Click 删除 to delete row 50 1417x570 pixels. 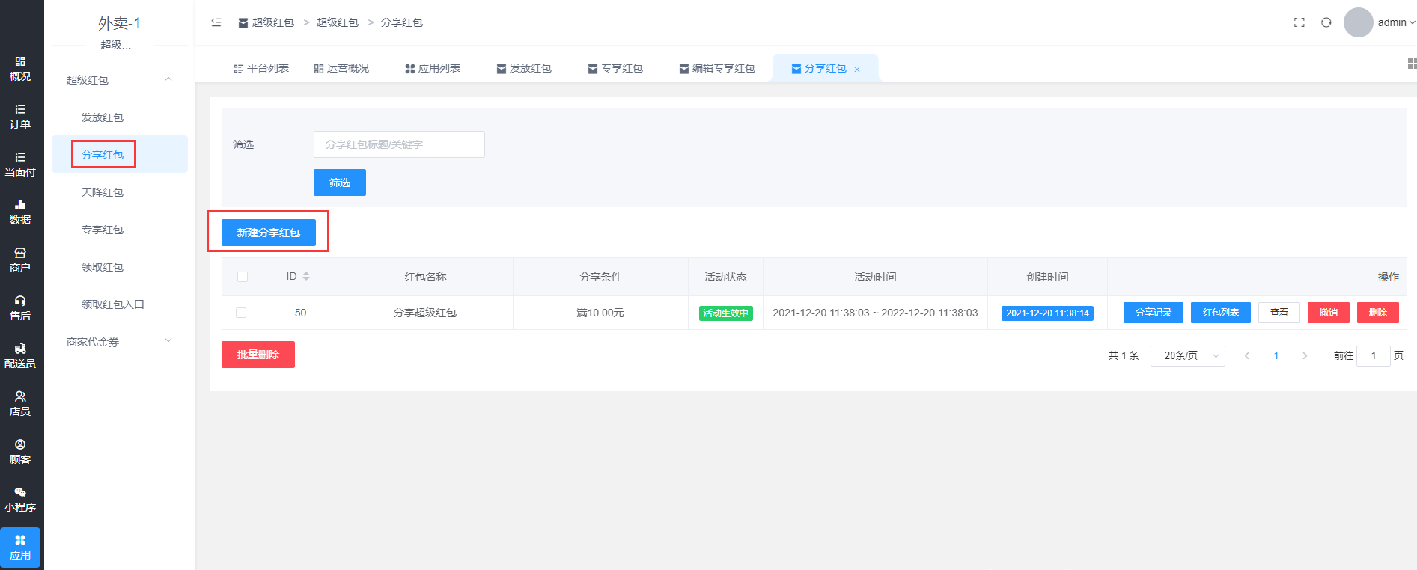(1378, 313)
